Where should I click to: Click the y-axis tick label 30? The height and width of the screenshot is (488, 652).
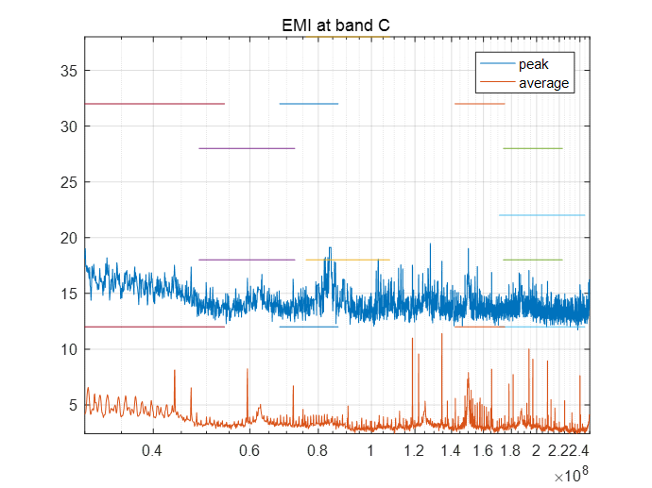[x=69, y=126]
